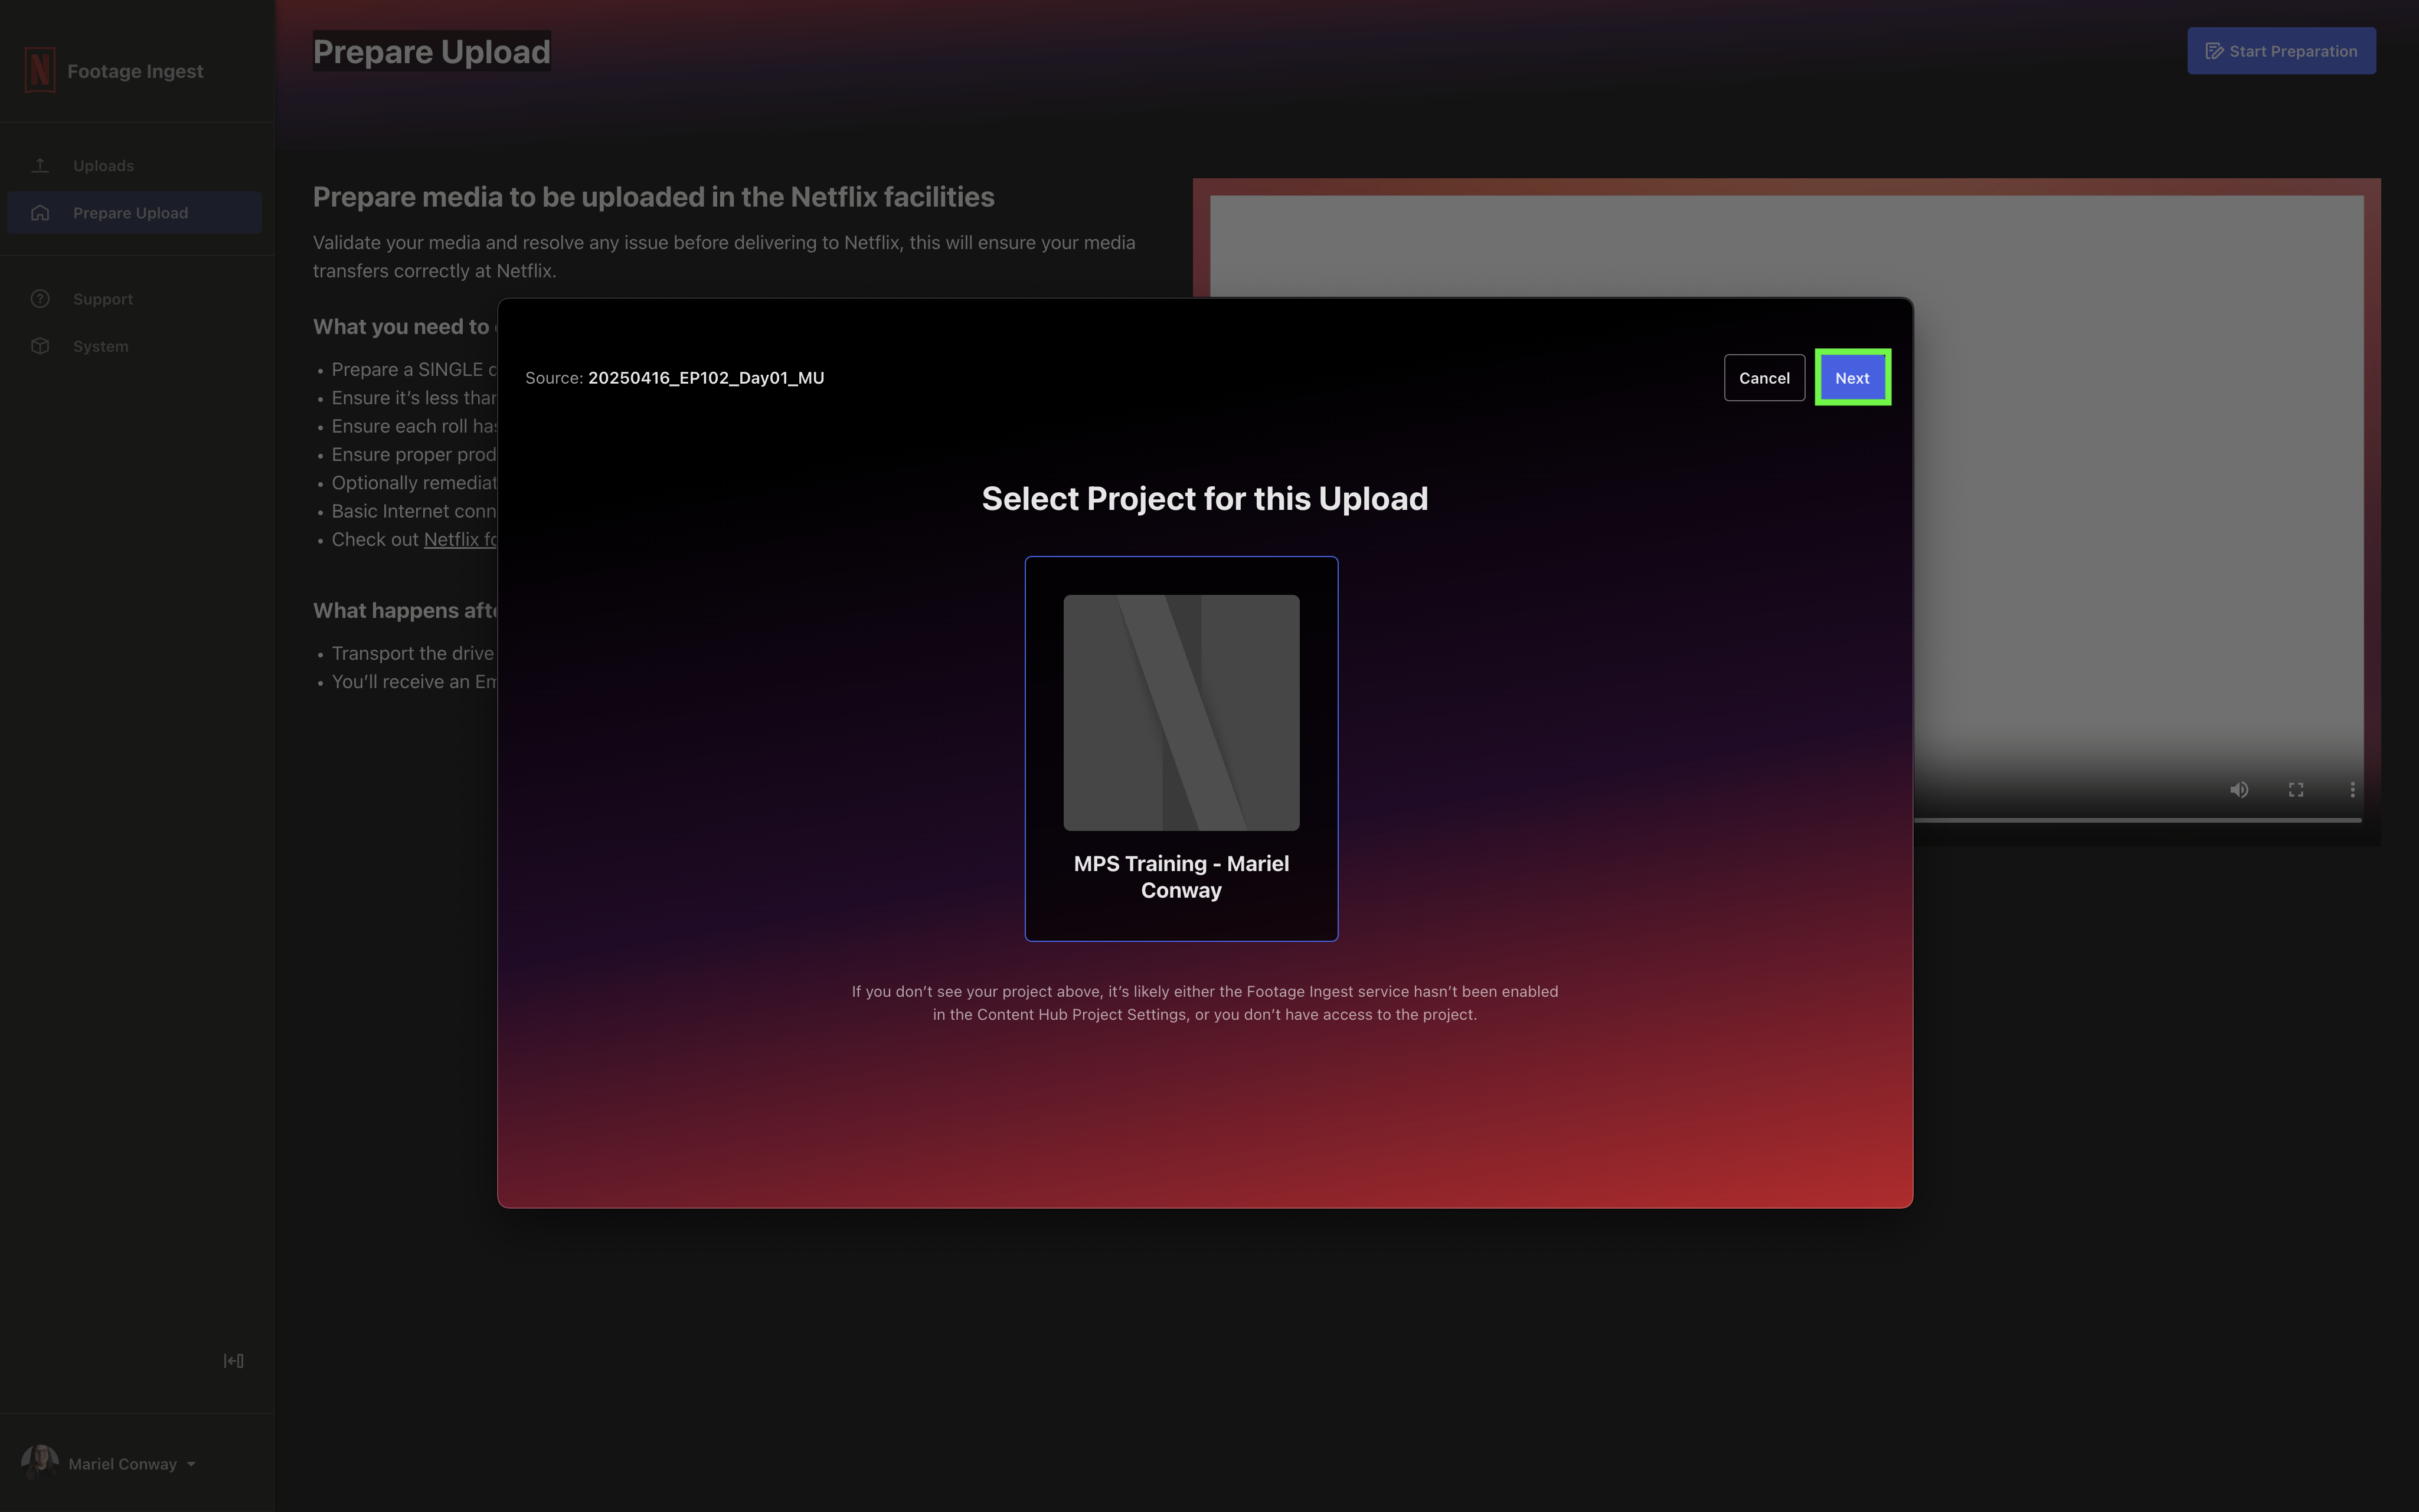Click the Prepare Upload page heading

click(432, 51)
